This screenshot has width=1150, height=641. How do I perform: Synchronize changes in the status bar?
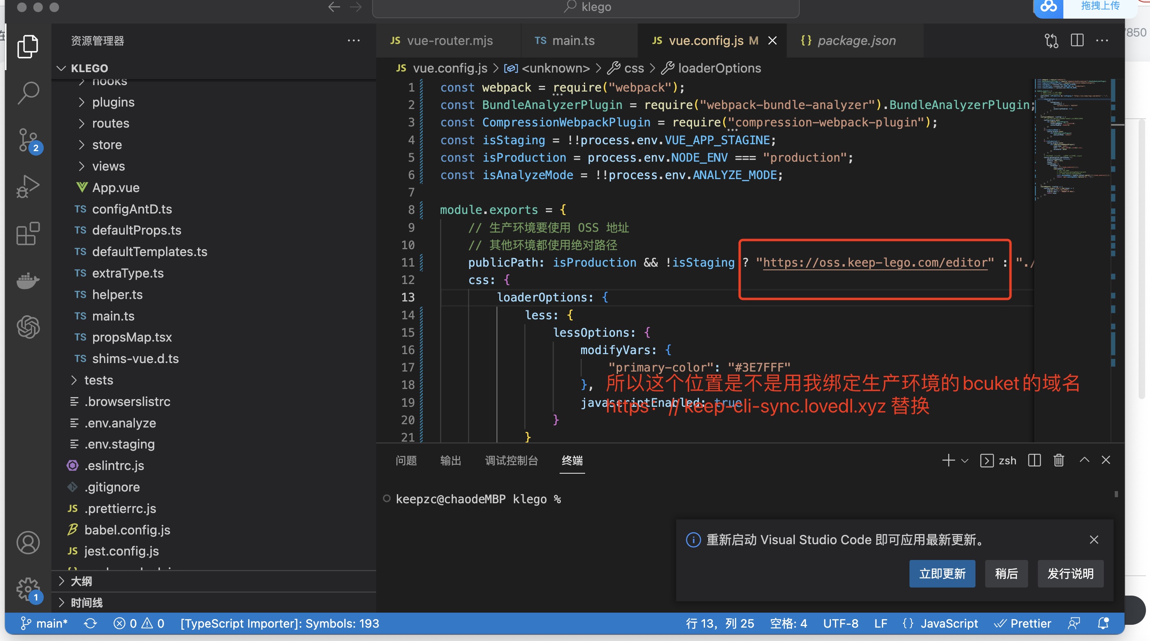[x=90, y=624]
